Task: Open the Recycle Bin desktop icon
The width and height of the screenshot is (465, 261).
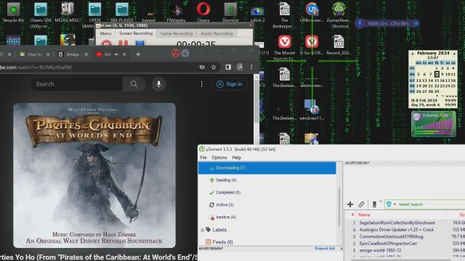Action: (13, 12)
